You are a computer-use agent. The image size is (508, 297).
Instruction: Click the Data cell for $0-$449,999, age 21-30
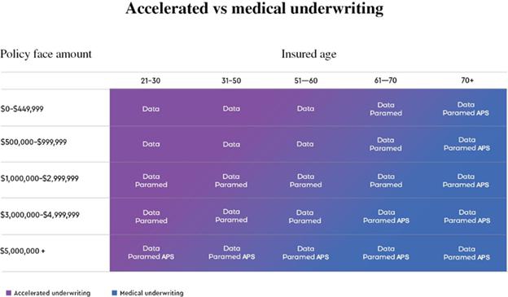(x=151, y=109)
